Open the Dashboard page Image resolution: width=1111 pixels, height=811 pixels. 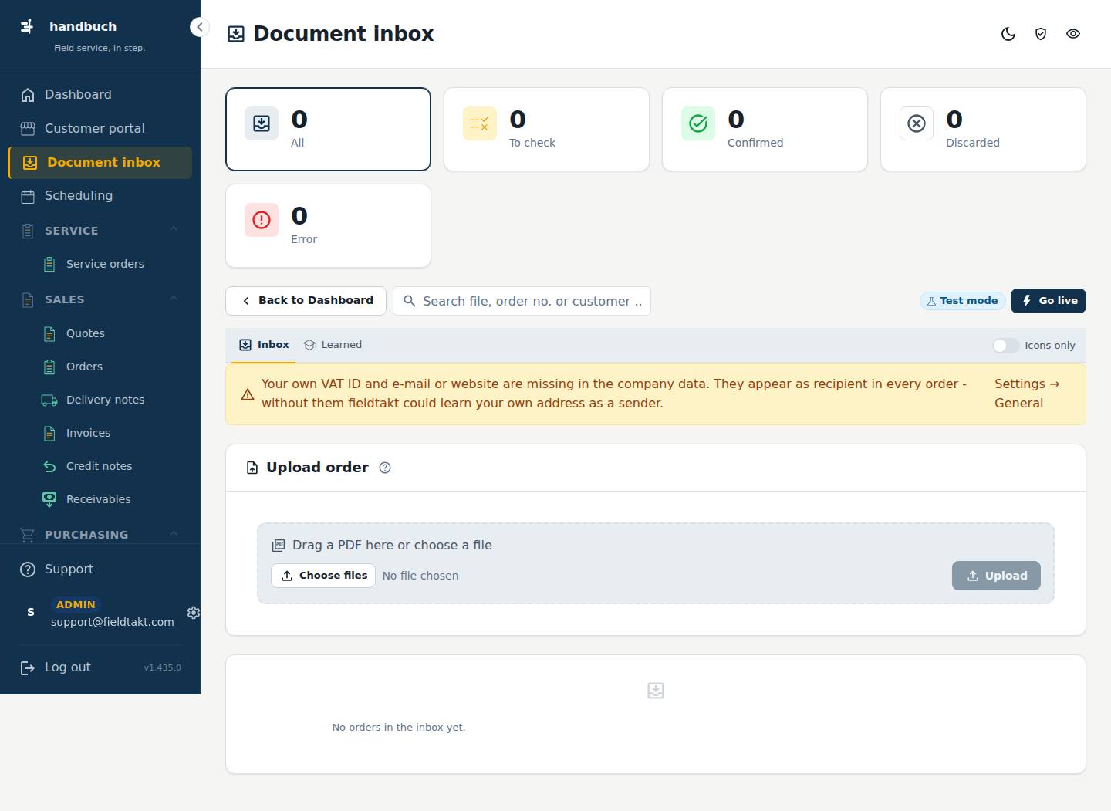(x=100, y=95)
